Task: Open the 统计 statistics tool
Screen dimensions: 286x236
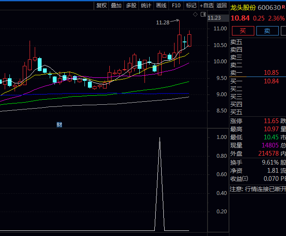Action: (x=146, y=6)
